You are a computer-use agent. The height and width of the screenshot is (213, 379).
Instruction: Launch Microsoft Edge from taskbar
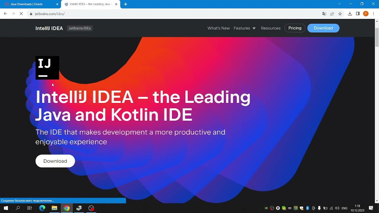tap(42, 208)
